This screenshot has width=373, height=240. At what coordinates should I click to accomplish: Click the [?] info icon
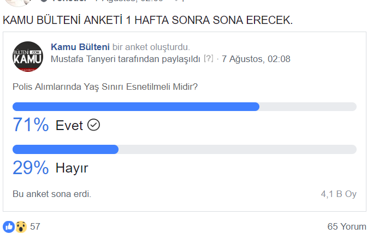point(208,59)
